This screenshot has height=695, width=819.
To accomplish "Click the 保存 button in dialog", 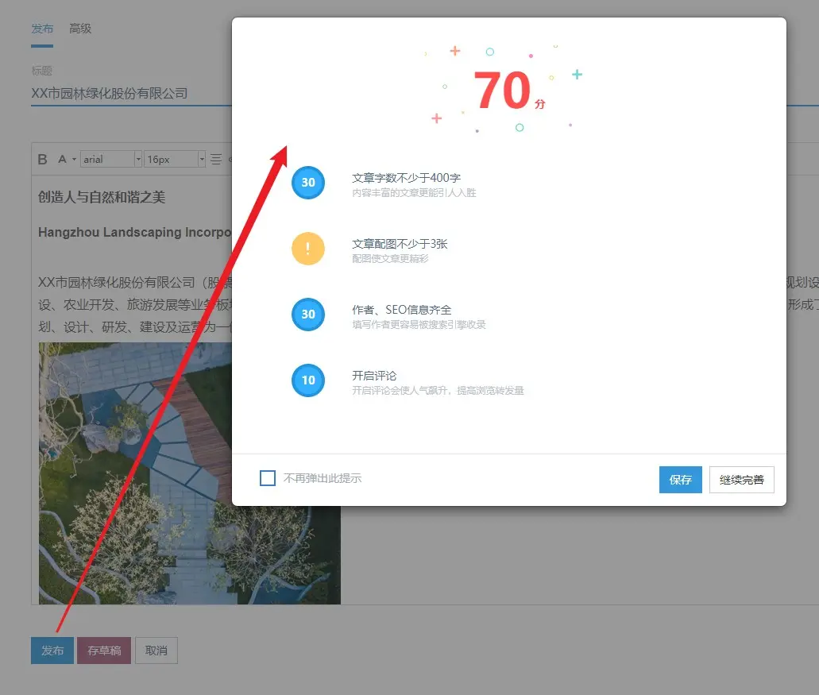I will [x=680, y=480].
